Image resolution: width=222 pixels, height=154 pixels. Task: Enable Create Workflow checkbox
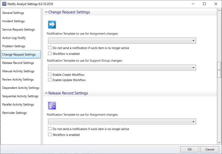[x=50, y=75]
